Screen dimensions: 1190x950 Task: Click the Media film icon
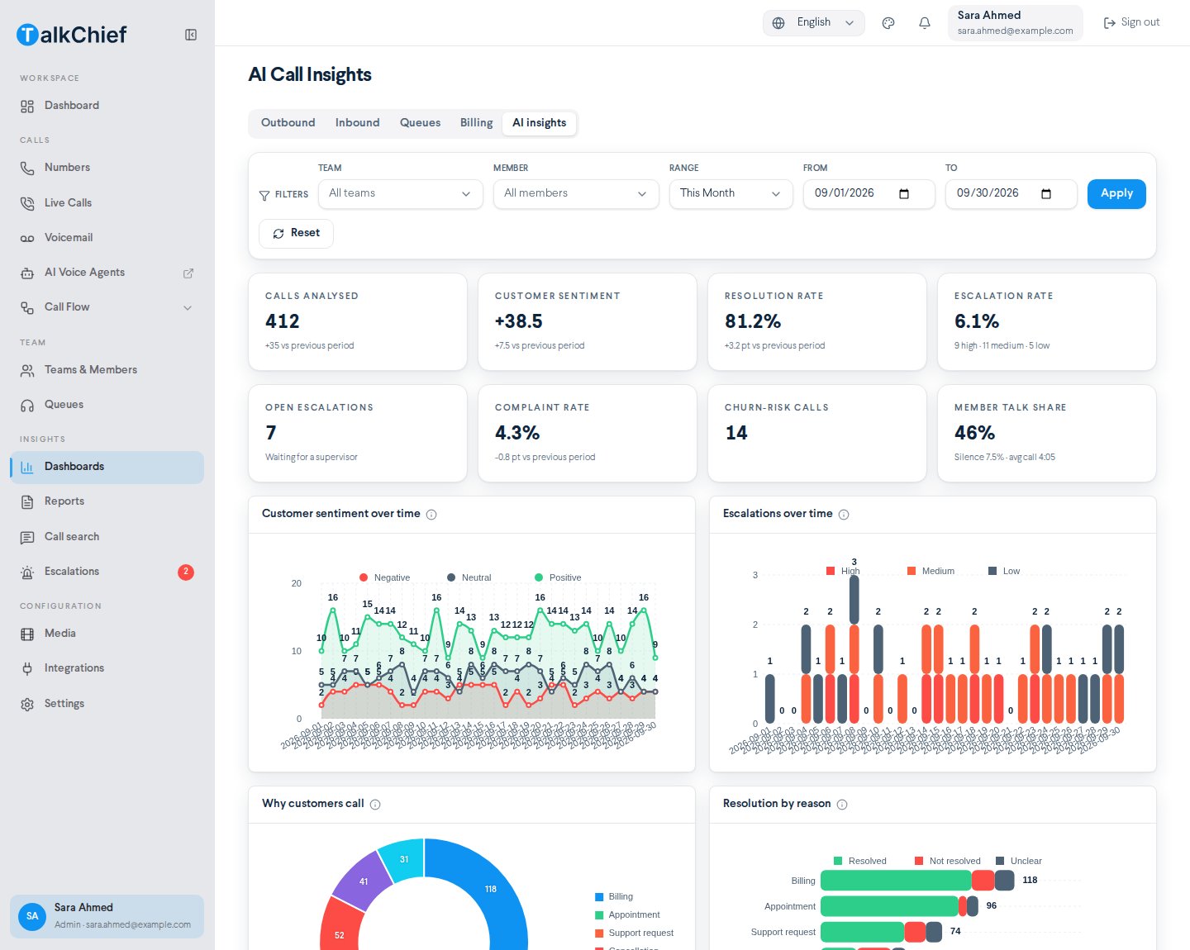click(27, 634)
